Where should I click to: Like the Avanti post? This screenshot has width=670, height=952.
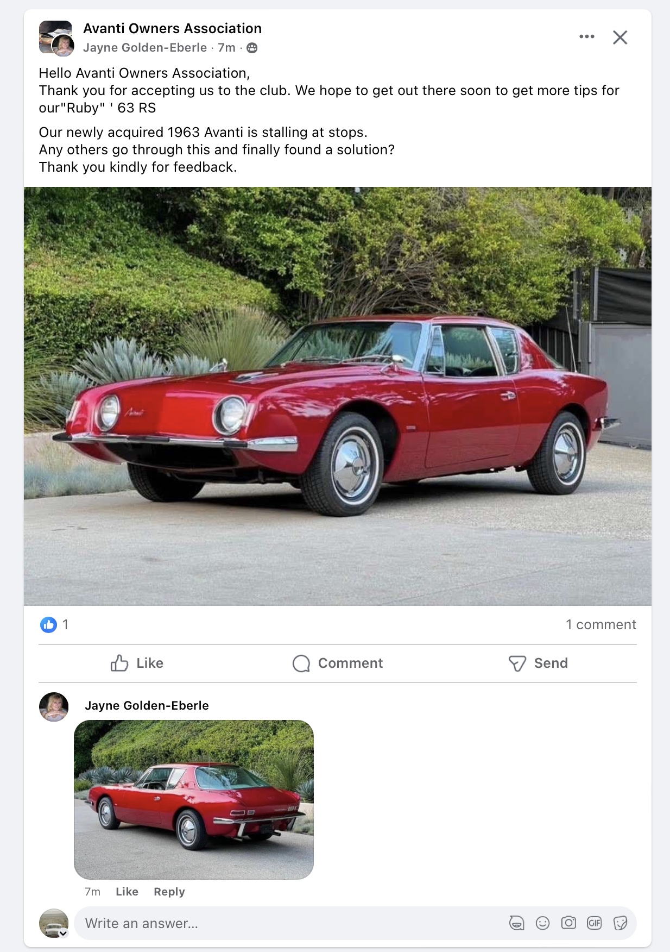click(137, 663)
